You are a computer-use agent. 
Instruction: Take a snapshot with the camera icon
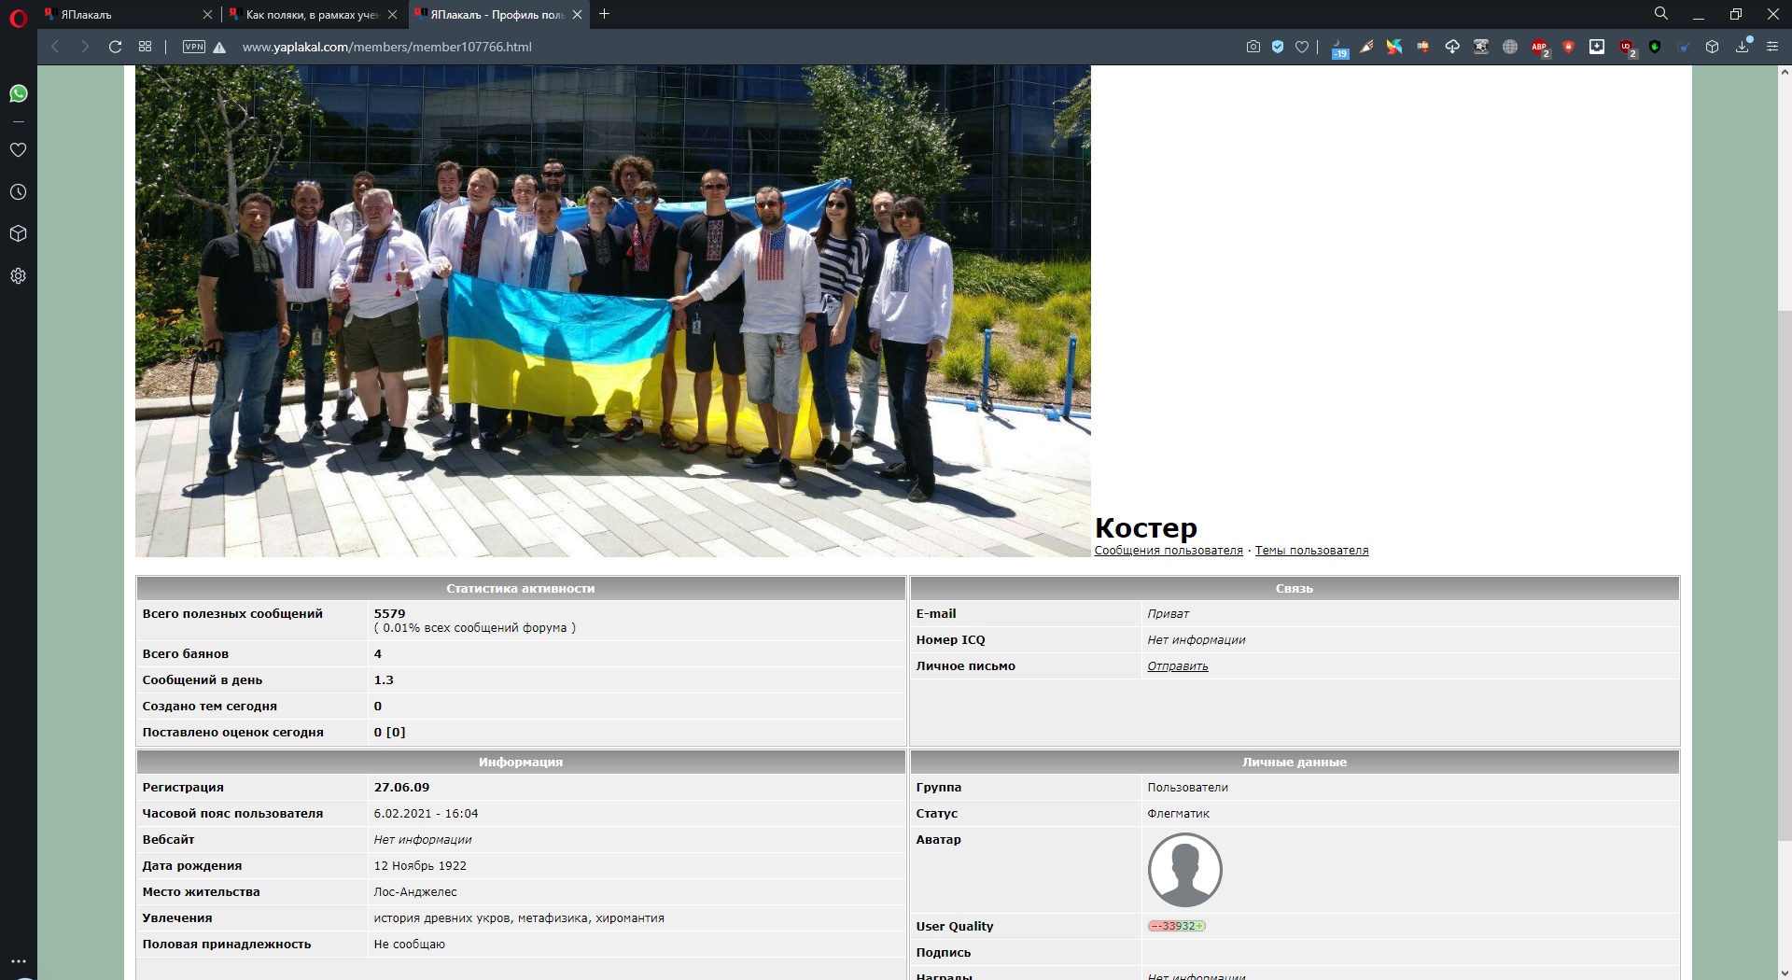1253,47
